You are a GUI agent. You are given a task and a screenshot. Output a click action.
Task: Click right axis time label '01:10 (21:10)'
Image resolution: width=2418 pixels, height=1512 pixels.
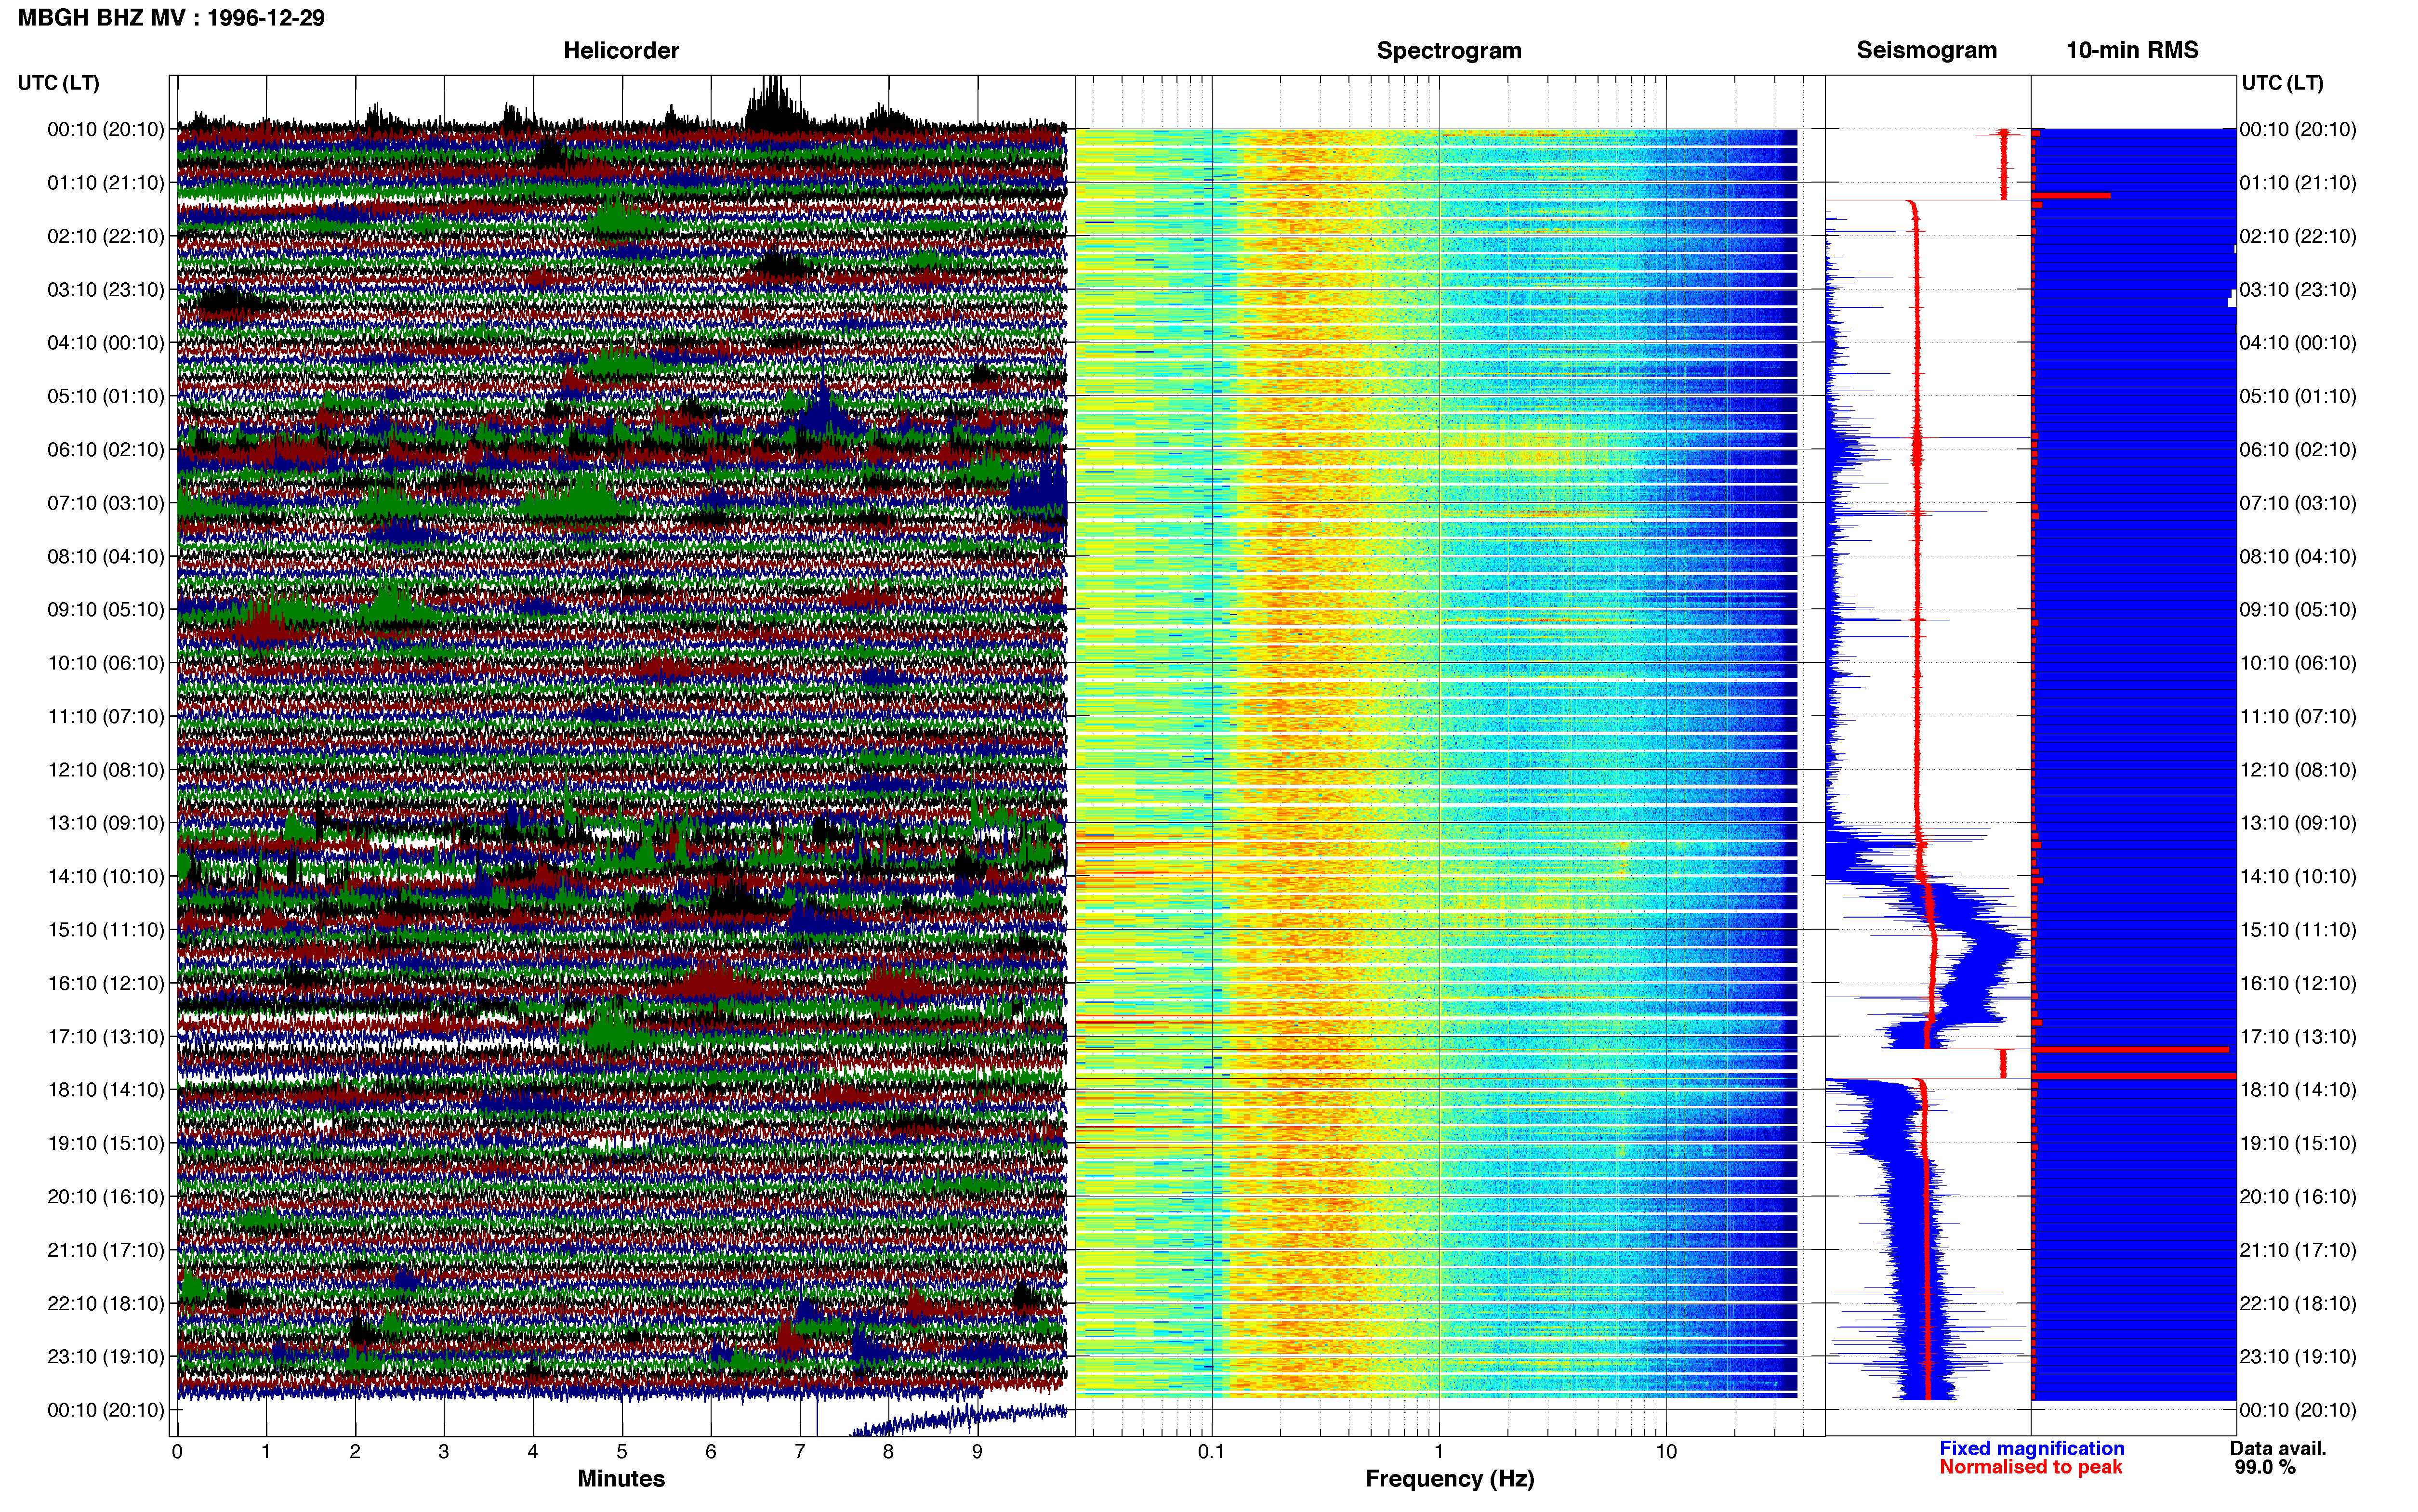pyautogui.click(x=2298, y=183)
